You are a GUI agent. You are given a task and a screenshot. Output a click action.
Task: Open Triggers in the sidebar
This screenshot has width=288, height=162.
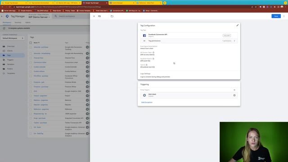10,60
